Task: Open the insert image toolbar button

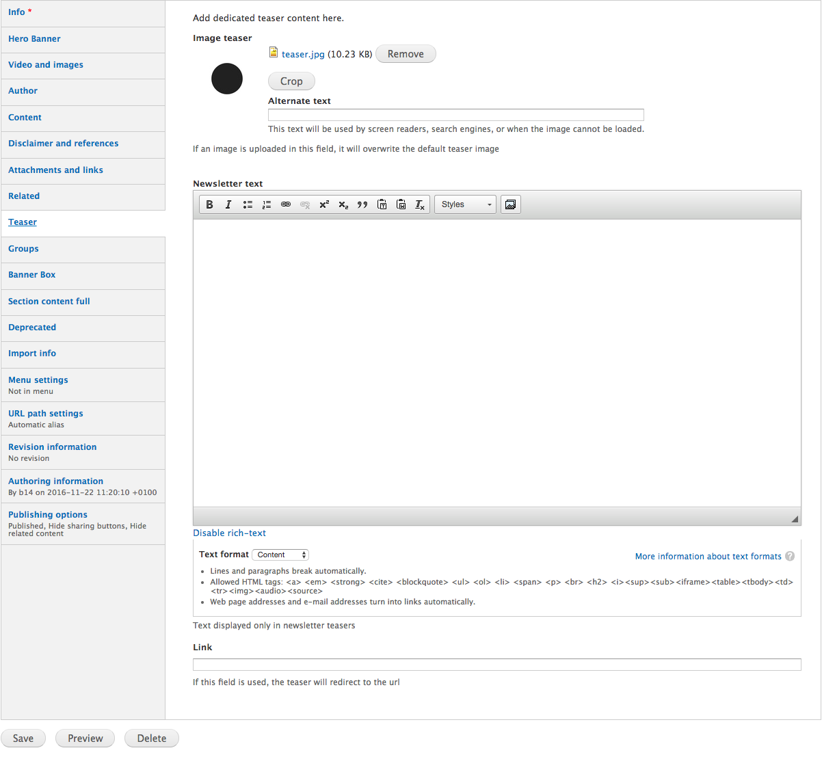Action: coord(510,204)
